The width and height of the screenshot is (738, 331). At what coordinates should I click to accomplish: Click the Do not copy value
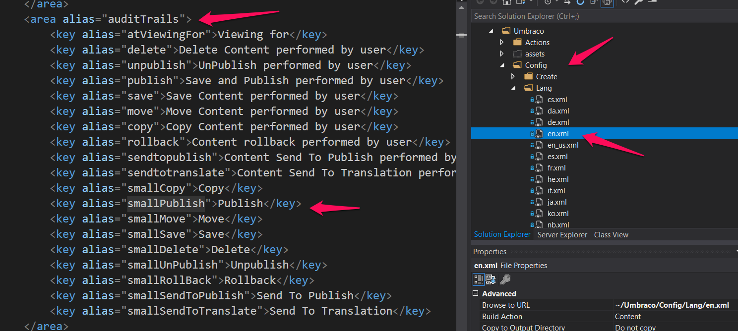tap(635, 327)
